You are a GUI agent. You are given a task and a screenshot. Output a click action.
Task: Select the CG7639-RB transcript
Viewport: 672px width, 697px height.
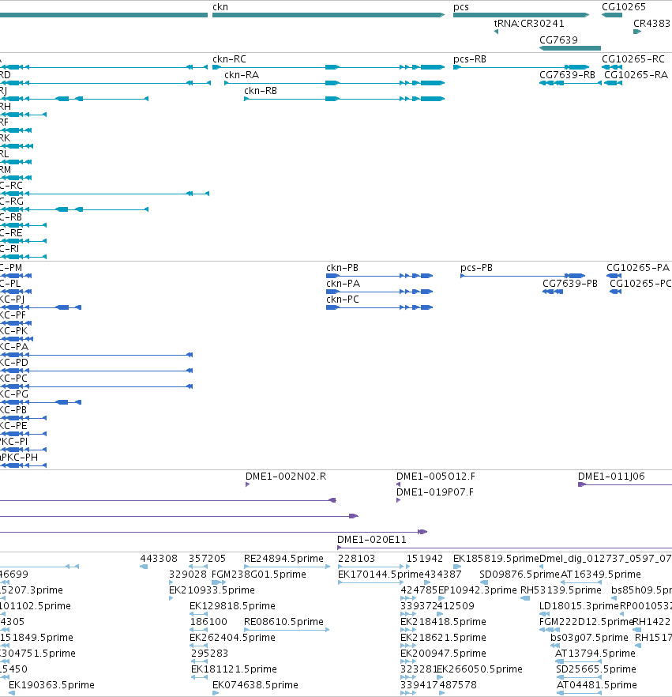(x=570, y=83)
